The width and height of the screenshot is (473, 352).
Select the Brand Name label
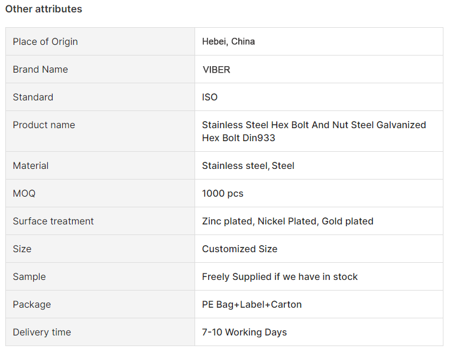pyautogui.click(x=40, y=69)
